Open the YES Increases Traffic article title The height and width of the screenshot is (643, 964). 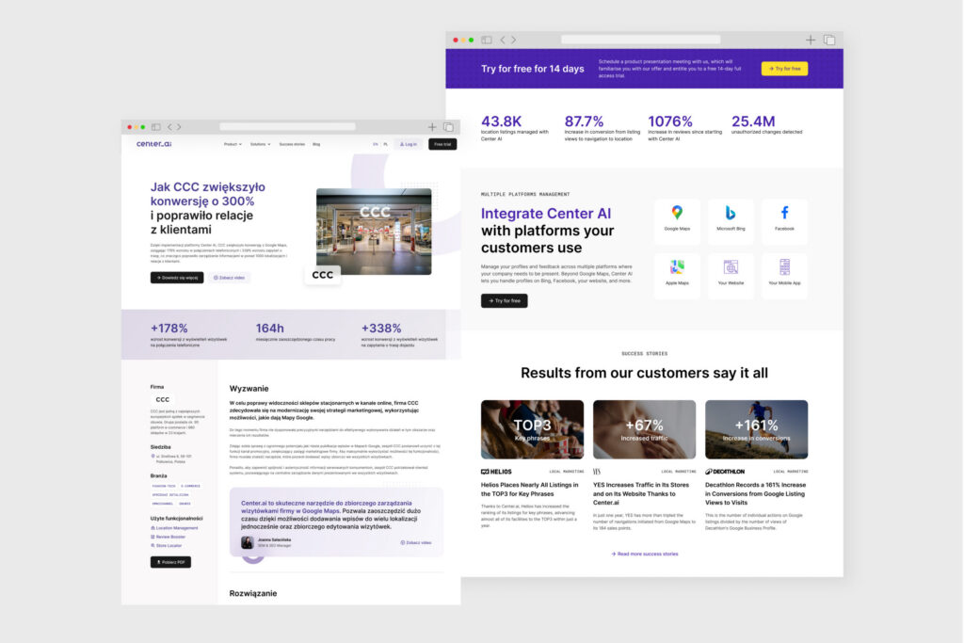pos(641,493)
